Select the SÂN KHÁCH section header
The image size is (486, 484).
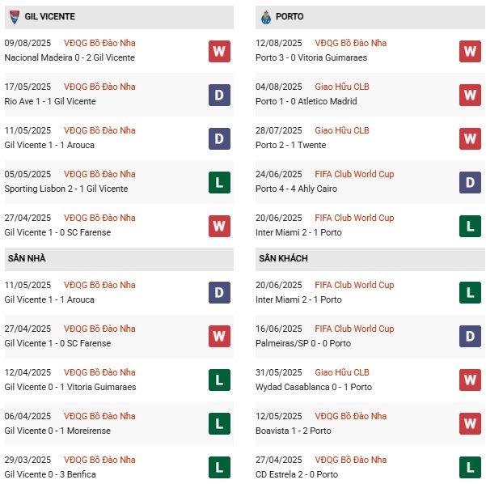coord(283,259)
